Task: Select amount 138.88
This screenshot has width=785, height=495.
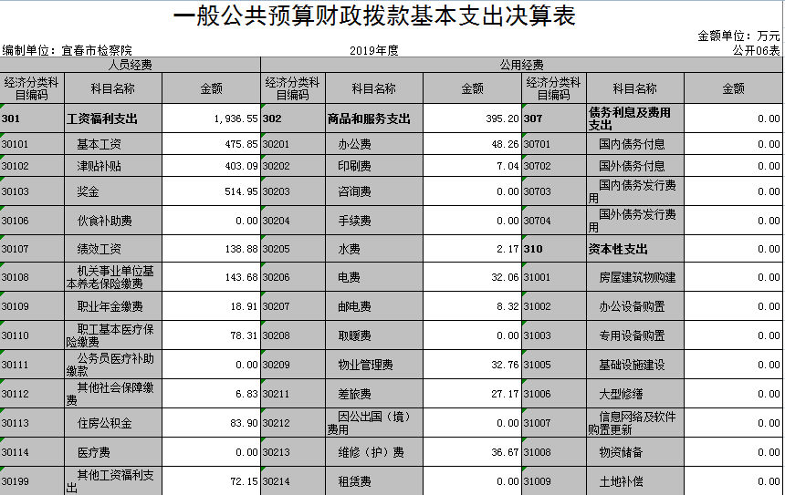Action: point(211,249)
